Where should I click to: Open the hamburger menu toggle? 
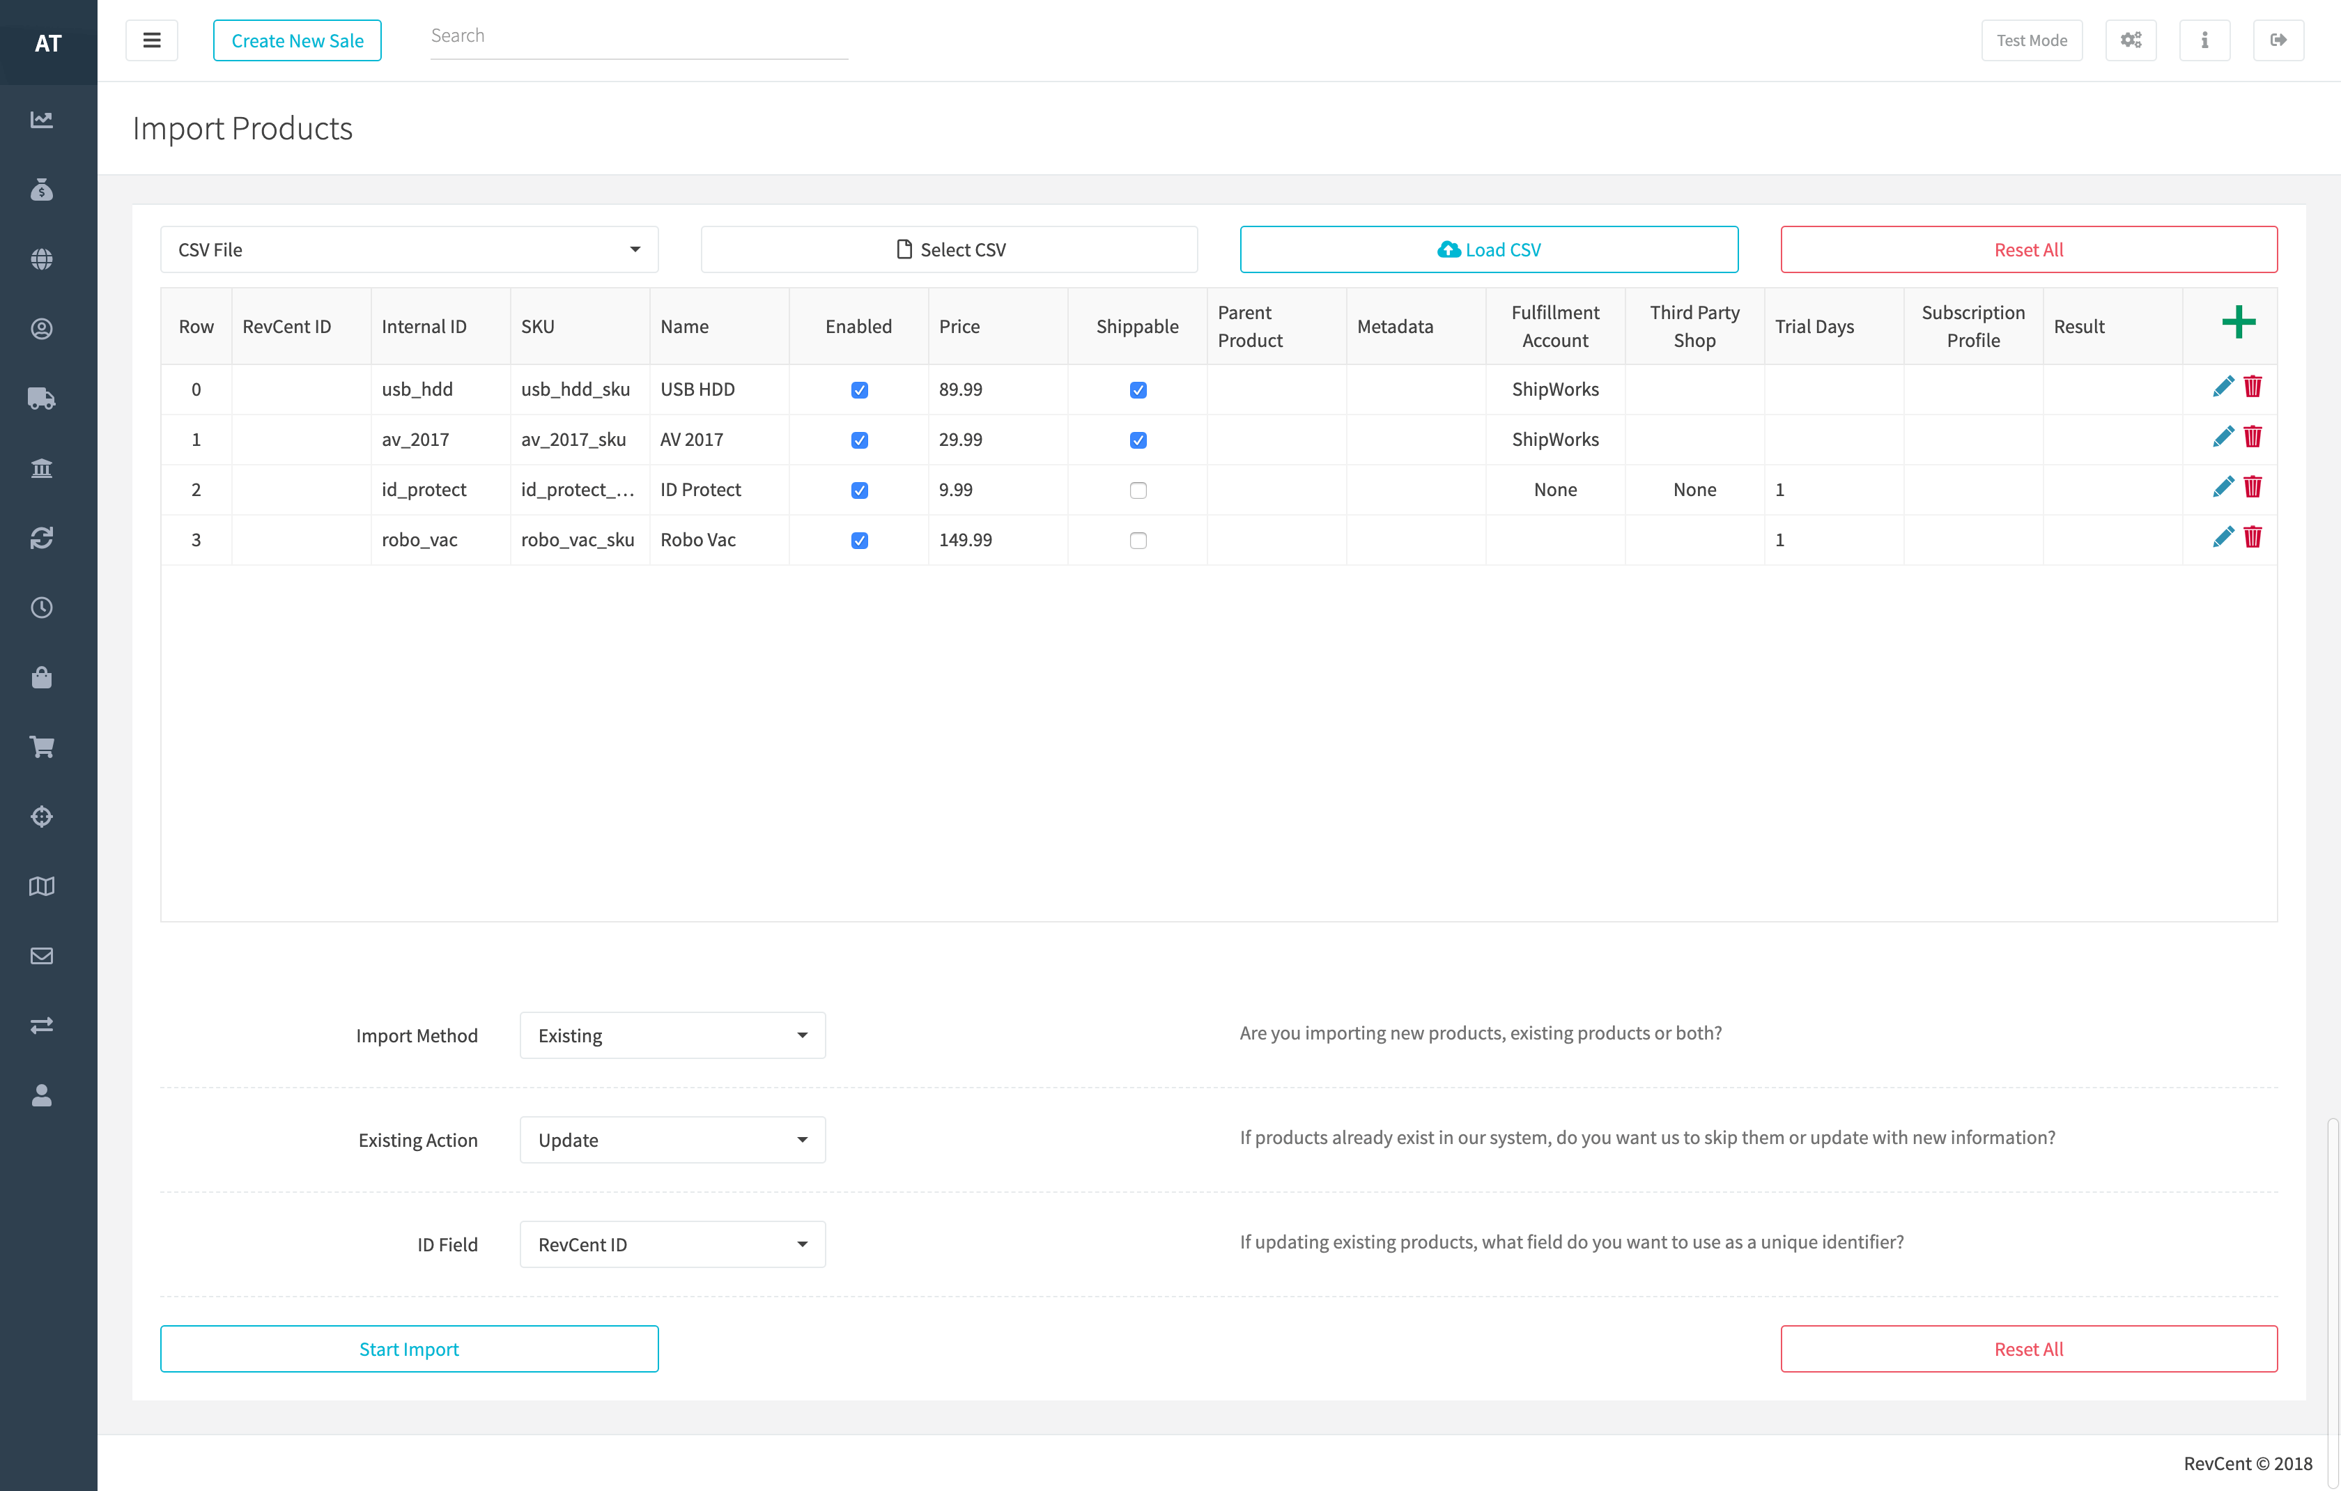pos(152,41)
